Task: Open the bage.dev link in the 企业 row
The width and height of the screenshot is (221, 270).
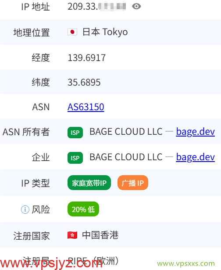Action: pyautogui.click(x=196, y=157)
